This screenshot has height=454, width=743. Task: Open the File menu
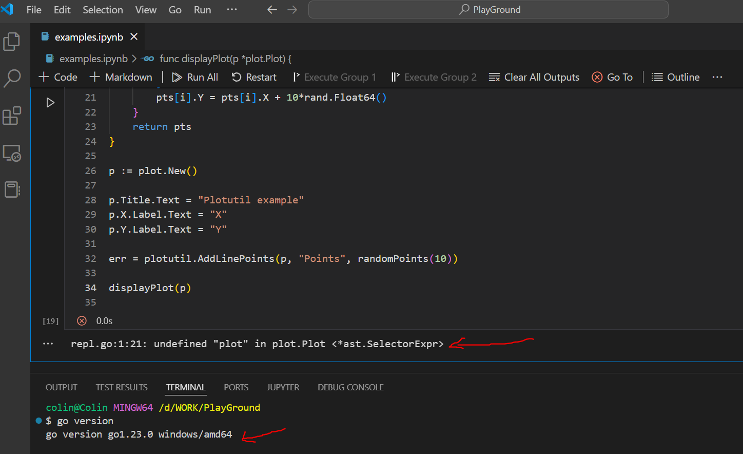click(x=34, y=10)
